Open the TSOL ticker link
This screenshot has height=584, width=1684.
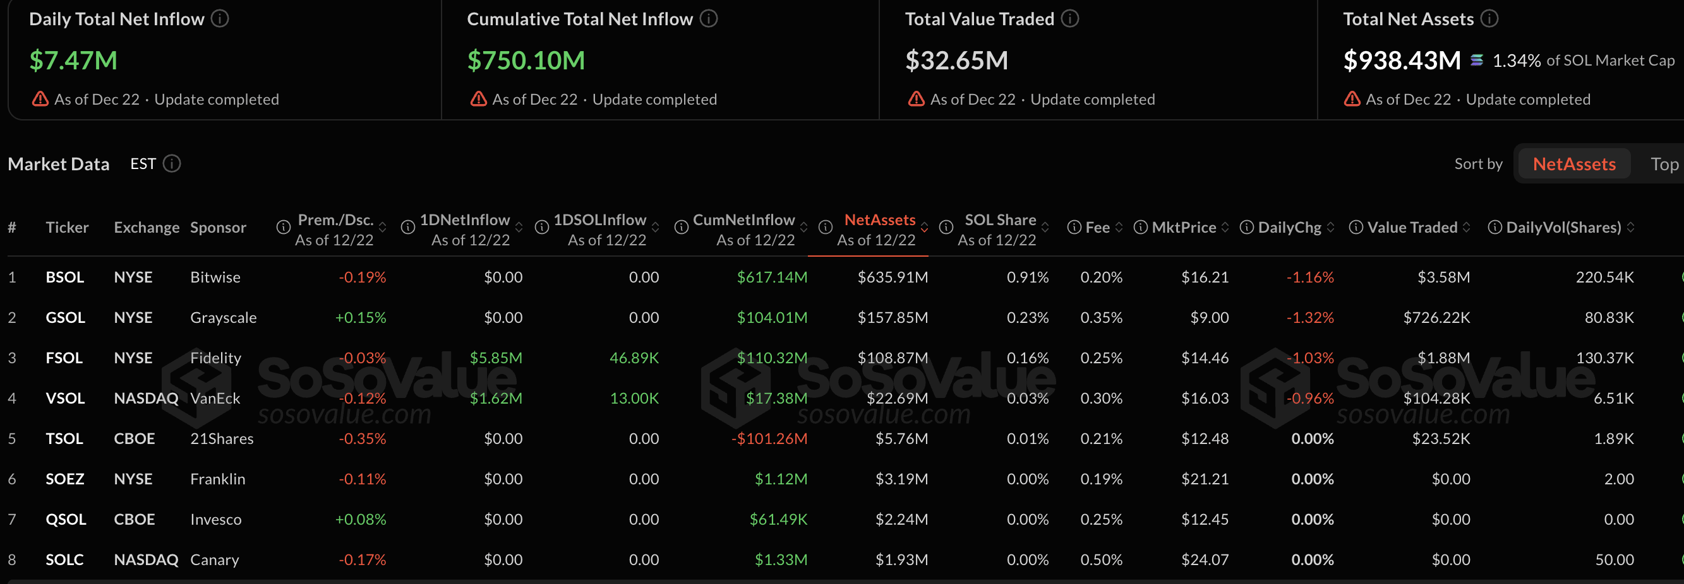[64, 439]
